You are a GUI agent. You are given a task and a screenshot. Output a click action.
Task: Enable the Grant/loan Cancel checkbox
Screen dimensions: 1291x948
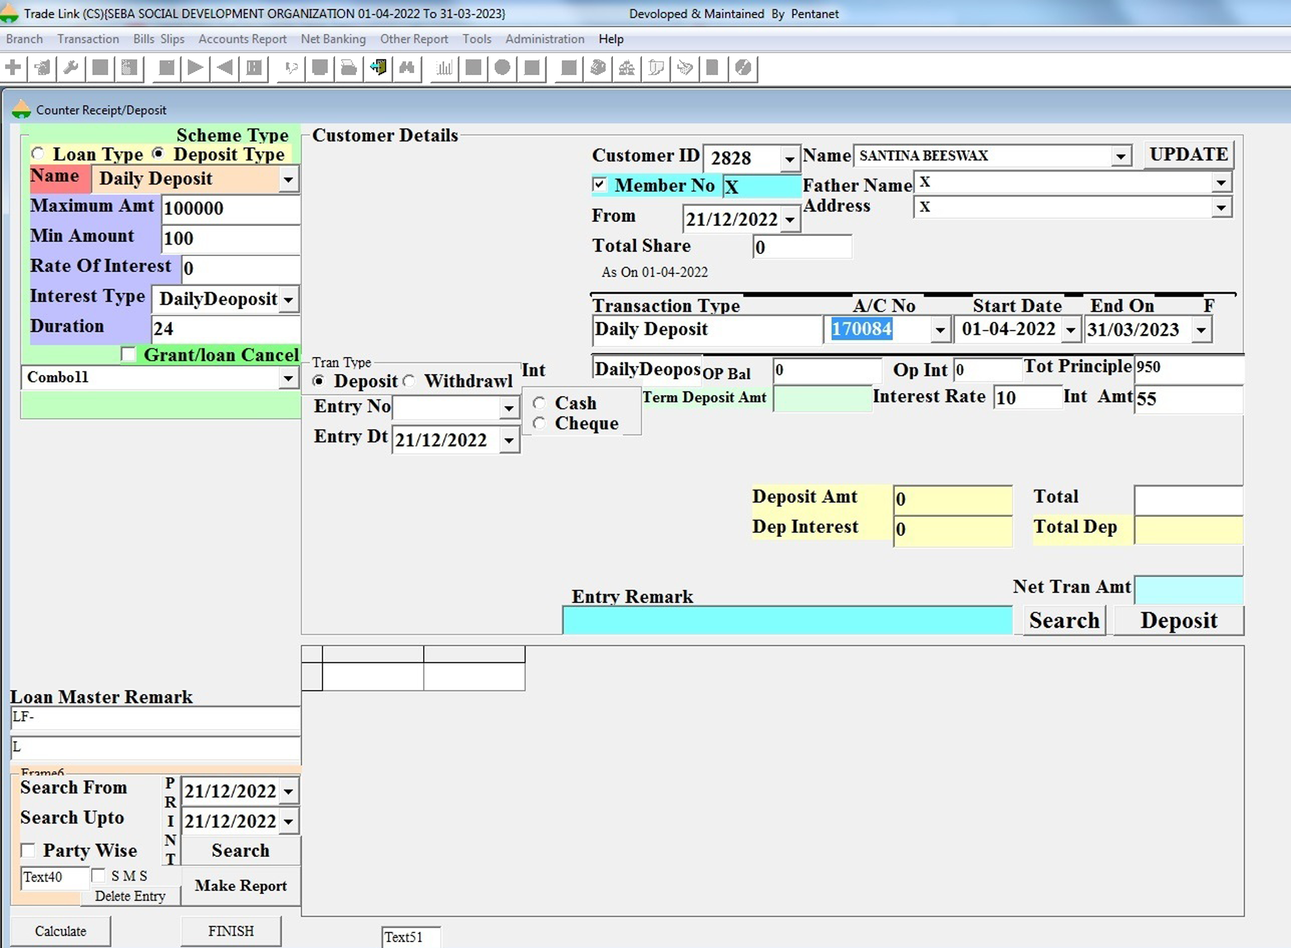coord(129,355)
